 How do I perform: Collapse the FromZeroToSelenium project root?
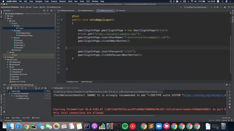[x=4, y=14]
